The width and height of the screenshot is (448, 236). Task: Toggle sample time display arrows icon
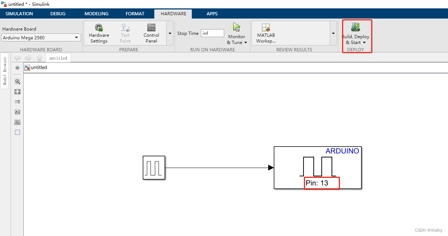(17, 102)
